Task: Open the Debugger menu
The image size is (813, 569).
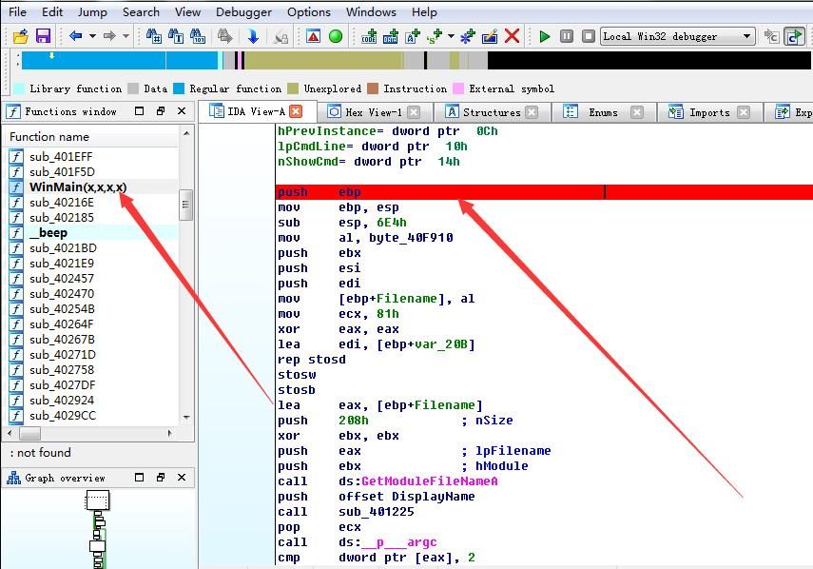Action: pyautogui.click(x=243, y=12)
